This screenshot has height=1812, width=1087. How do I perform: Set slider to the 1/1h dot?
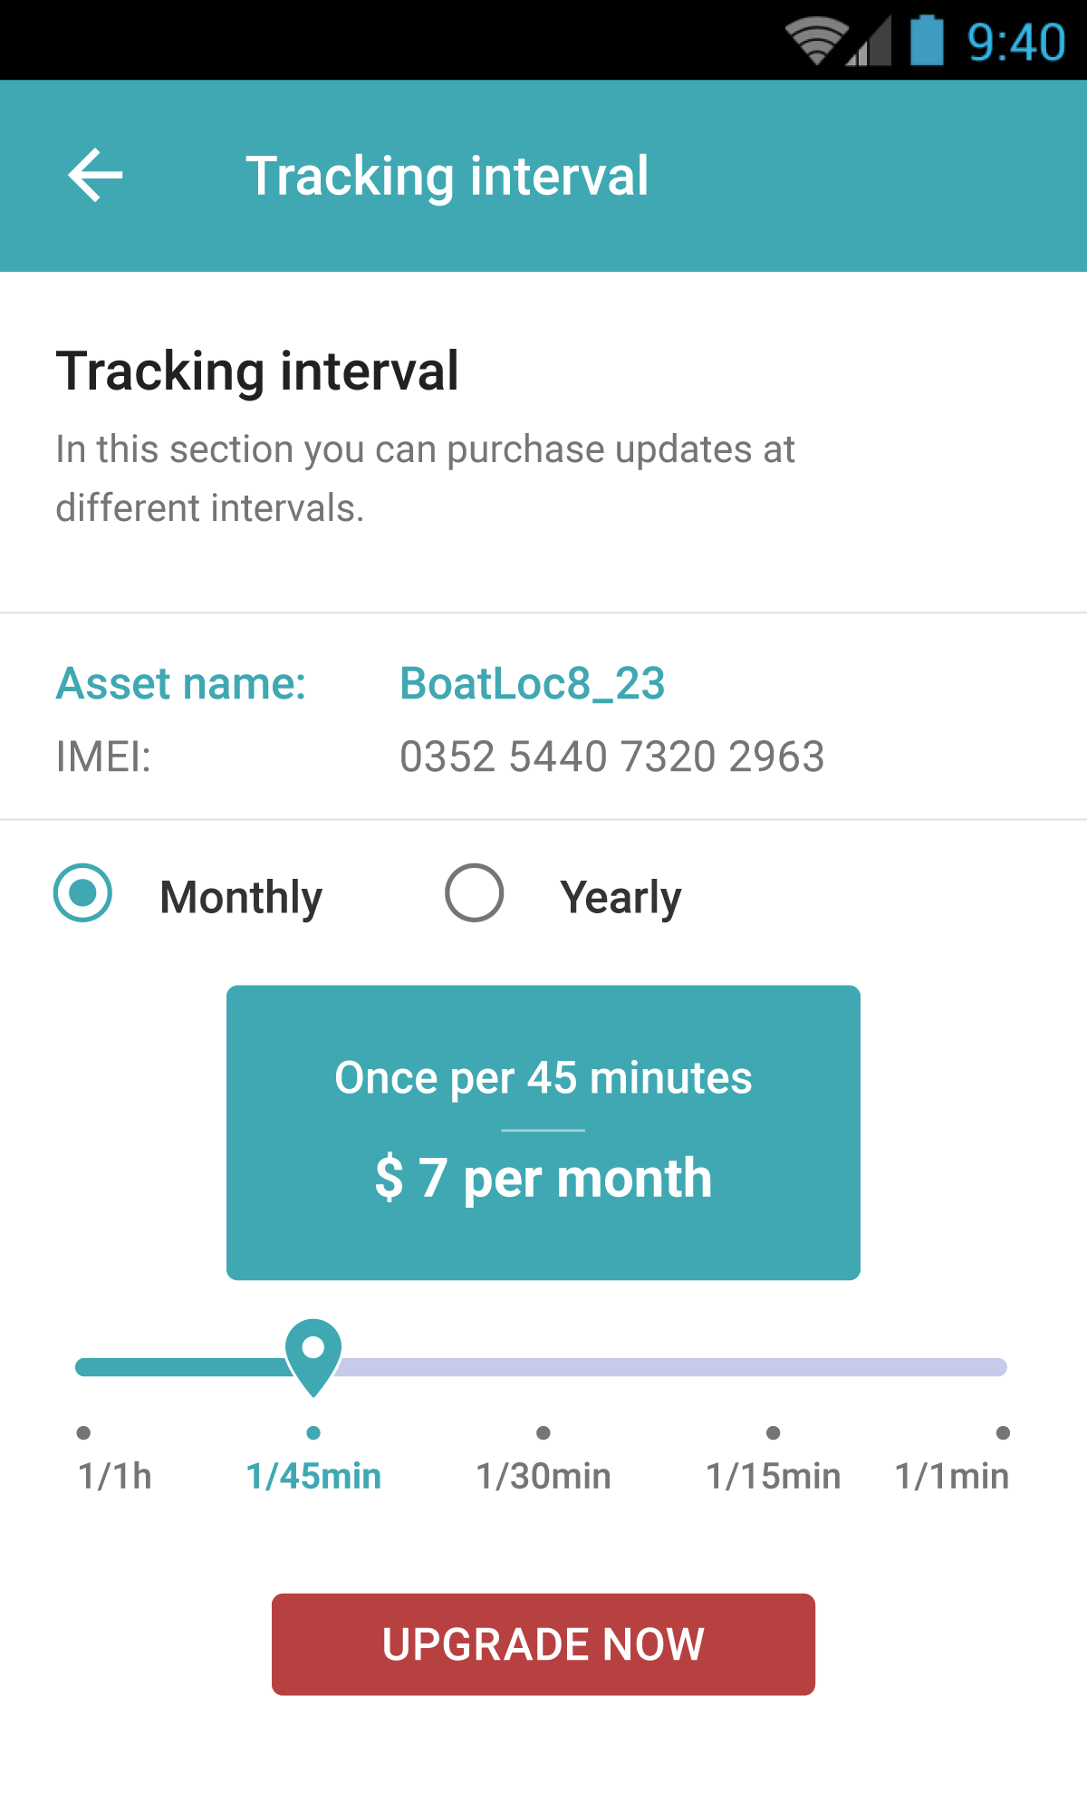[x=84, y=1432]
